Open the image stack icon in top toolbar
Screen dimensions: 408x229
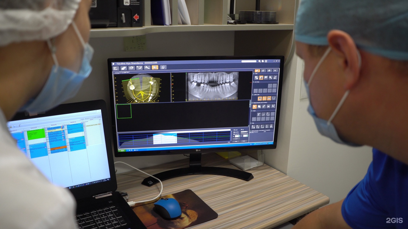coord(124,68)
